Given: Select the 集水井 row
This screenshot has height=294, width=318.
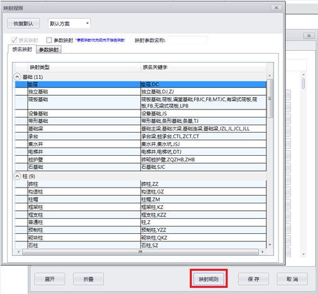Looking at the screenshot, I should [140, 144].
